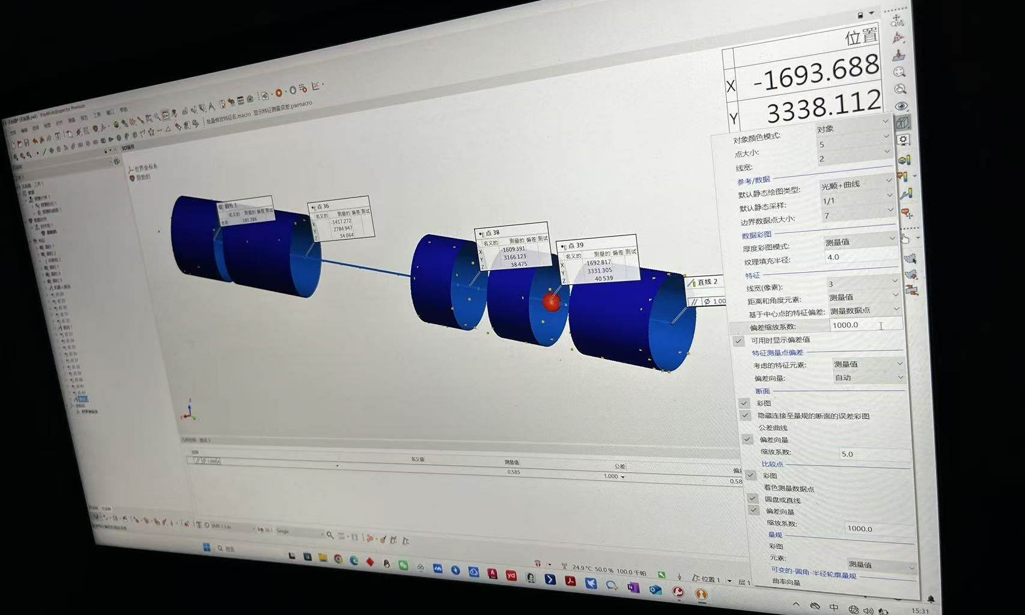Click the chart icon in top toolbar
This screenshot has height=615, width=1025.
point(316,86)
